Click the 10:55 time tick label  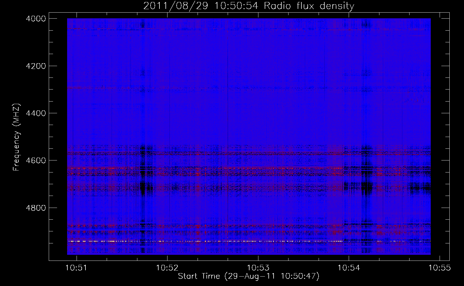click(x=440, y=268)
